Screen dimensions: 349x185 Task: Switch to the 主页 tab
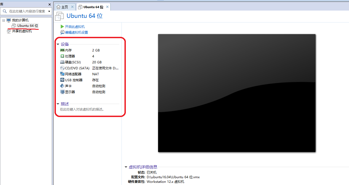(x=65, y=7)
